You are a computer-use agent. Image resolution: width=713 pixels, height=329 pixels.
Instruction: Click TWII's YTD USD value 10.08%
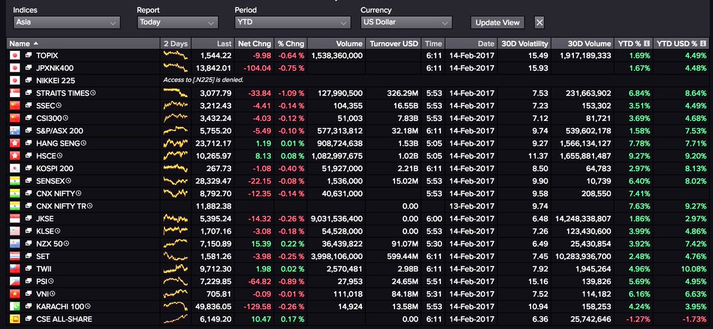click(693, 269)
